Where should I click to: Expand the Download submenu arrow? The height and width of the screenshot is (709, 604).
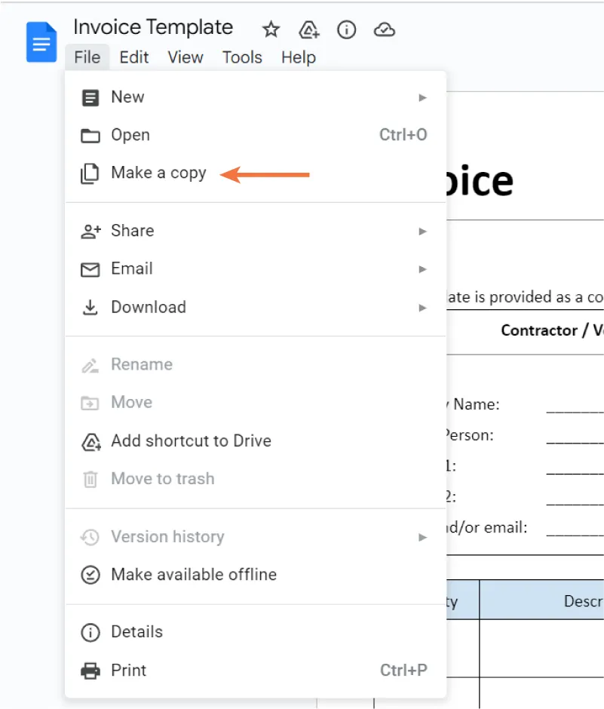click(422, 307)
